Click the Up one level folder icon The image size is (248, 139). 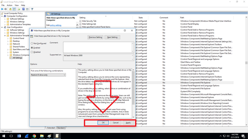point(10,9)
